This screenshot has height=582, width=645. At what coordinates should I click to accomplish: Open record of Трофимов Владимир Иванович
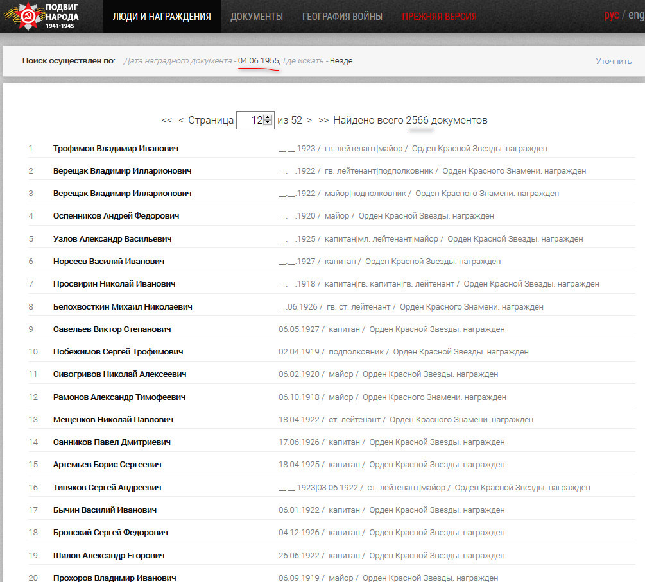116,149
